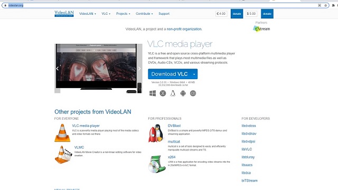
Task: Open the DVBlast project link
Action: [x=174, y=126]
